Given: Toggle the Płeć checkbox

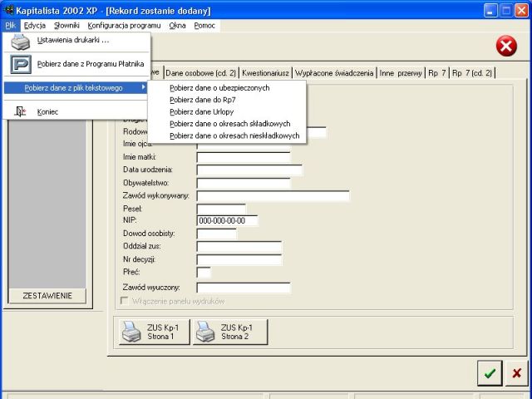Looking at the screenshot, I should coord(204,272).
